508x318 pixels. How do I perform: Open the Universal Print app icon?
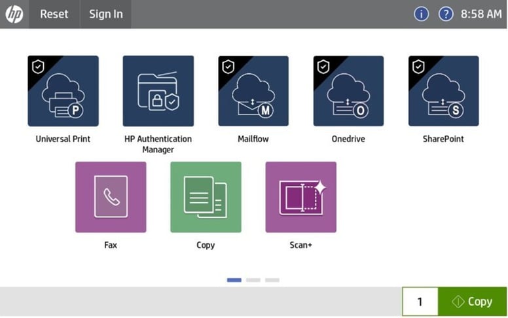point(63,91)
